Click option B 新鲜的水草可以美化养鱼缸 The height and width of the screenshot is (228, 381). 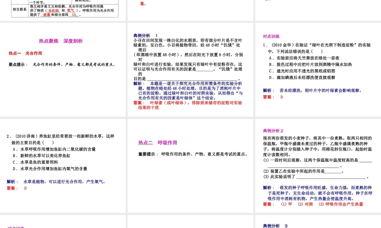(x=42, y=156)
